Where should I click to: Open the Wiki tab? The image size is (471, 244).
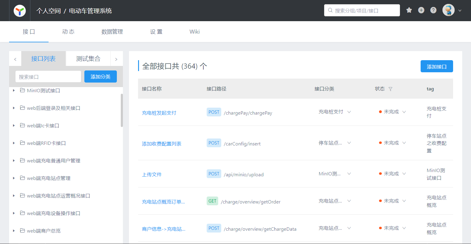tap(195, 32)
